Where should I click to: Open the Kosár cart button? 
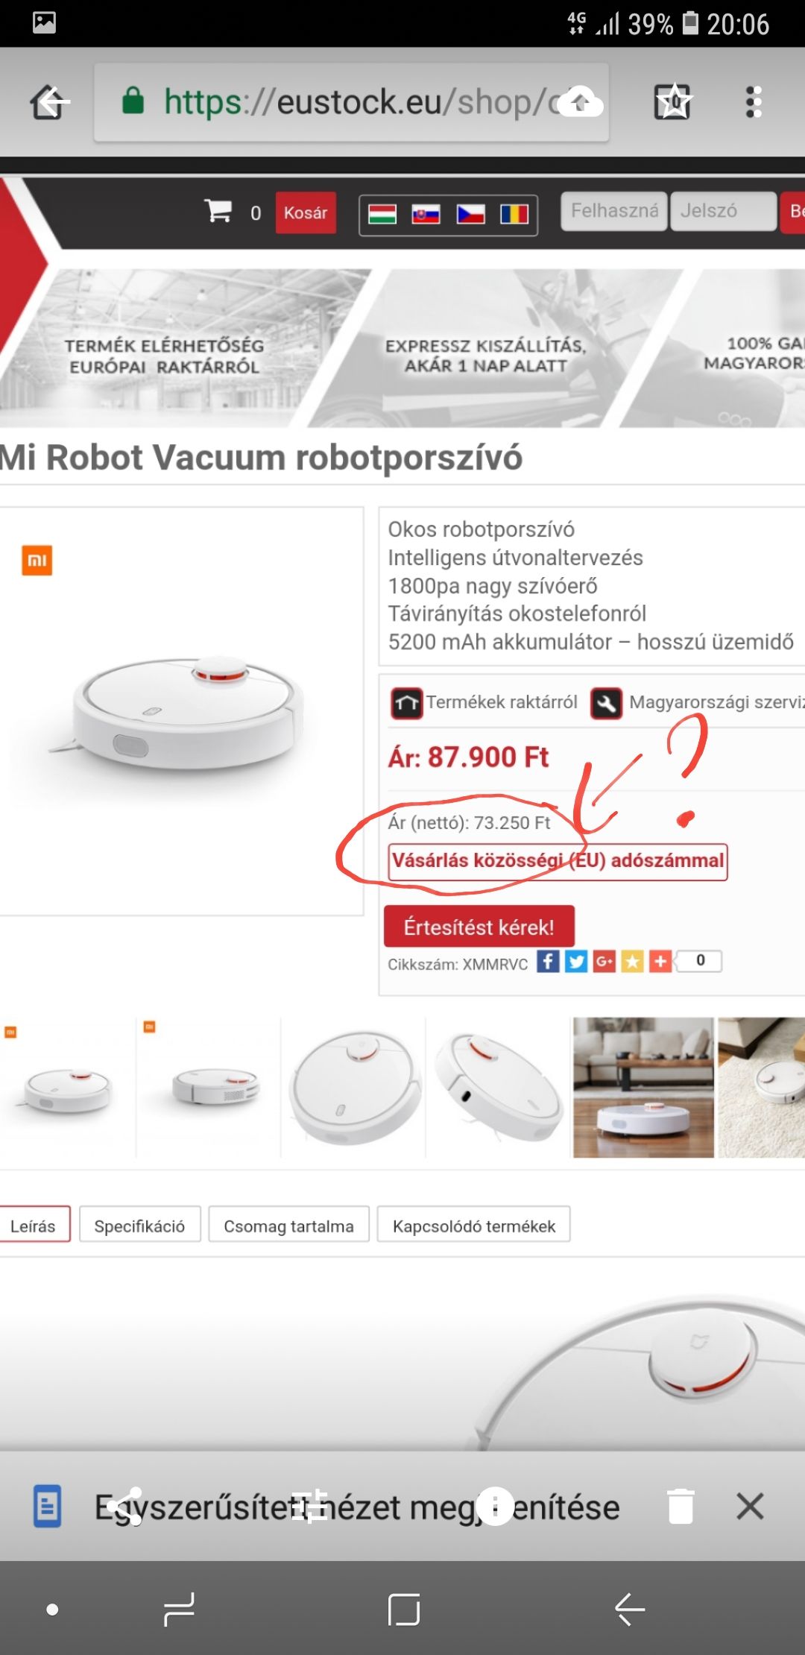click(x=306, y=213)
